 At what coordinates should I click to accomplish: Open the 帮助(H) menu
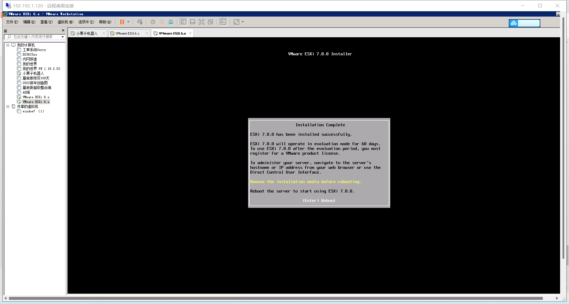click(x=105, y=22)
